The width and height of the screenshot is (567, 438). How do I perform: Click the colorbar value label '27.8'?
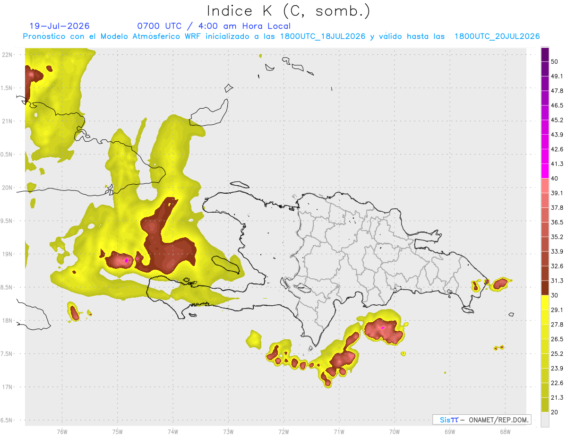[x=557, y=325]
